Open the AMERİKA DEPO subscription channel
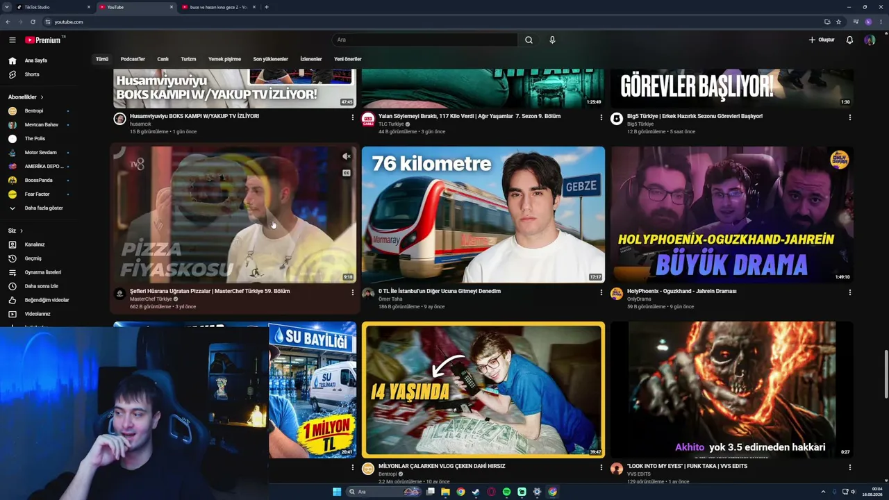This screenshot has width=889, height=500. coord(44,167)
